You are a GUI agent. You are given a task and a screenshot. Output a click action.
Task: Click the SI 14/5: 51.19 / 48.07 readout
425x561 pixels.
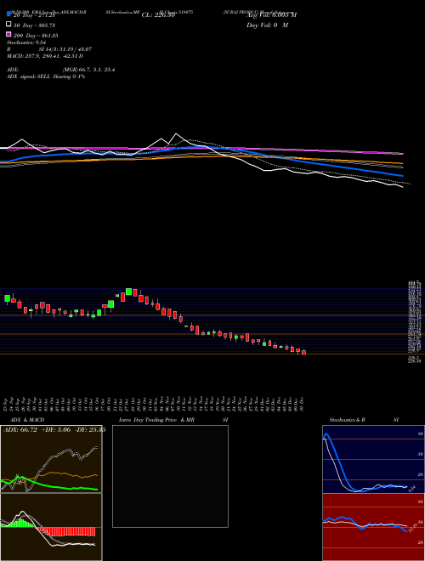coord(65,49)
